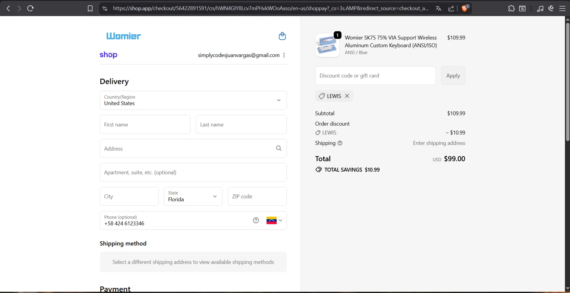Open the shipping info help icon
This screenshot has width=570, height=293.
point(340,143)
